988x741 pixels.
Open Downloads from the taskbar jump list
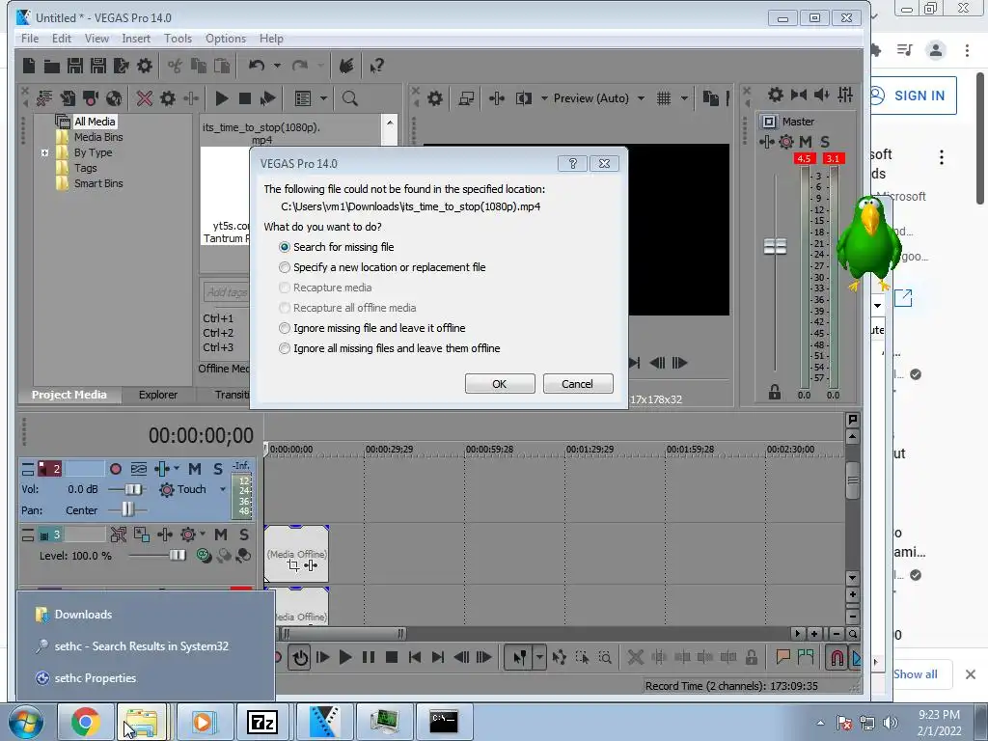click(83, 615)
